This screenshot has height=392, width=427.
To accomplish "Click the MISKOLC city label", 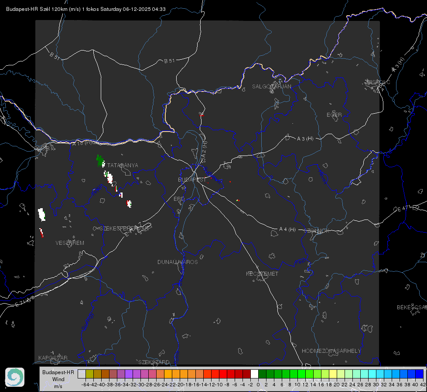I will coord(378,82).
